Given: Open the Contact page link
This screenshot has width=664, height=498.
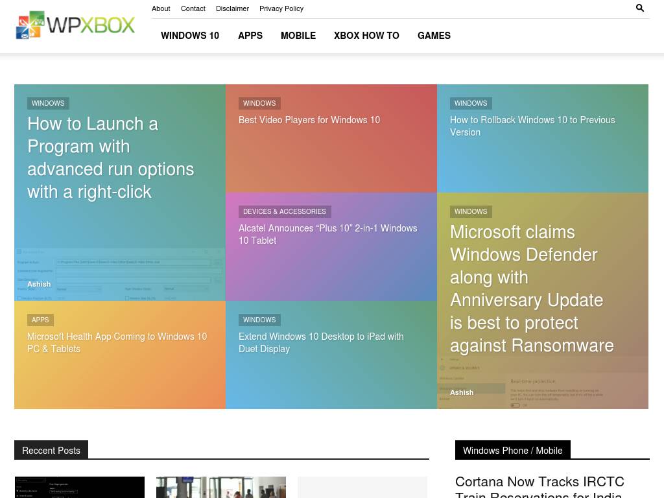Looking at the screenshot, I should click(193, 8).
